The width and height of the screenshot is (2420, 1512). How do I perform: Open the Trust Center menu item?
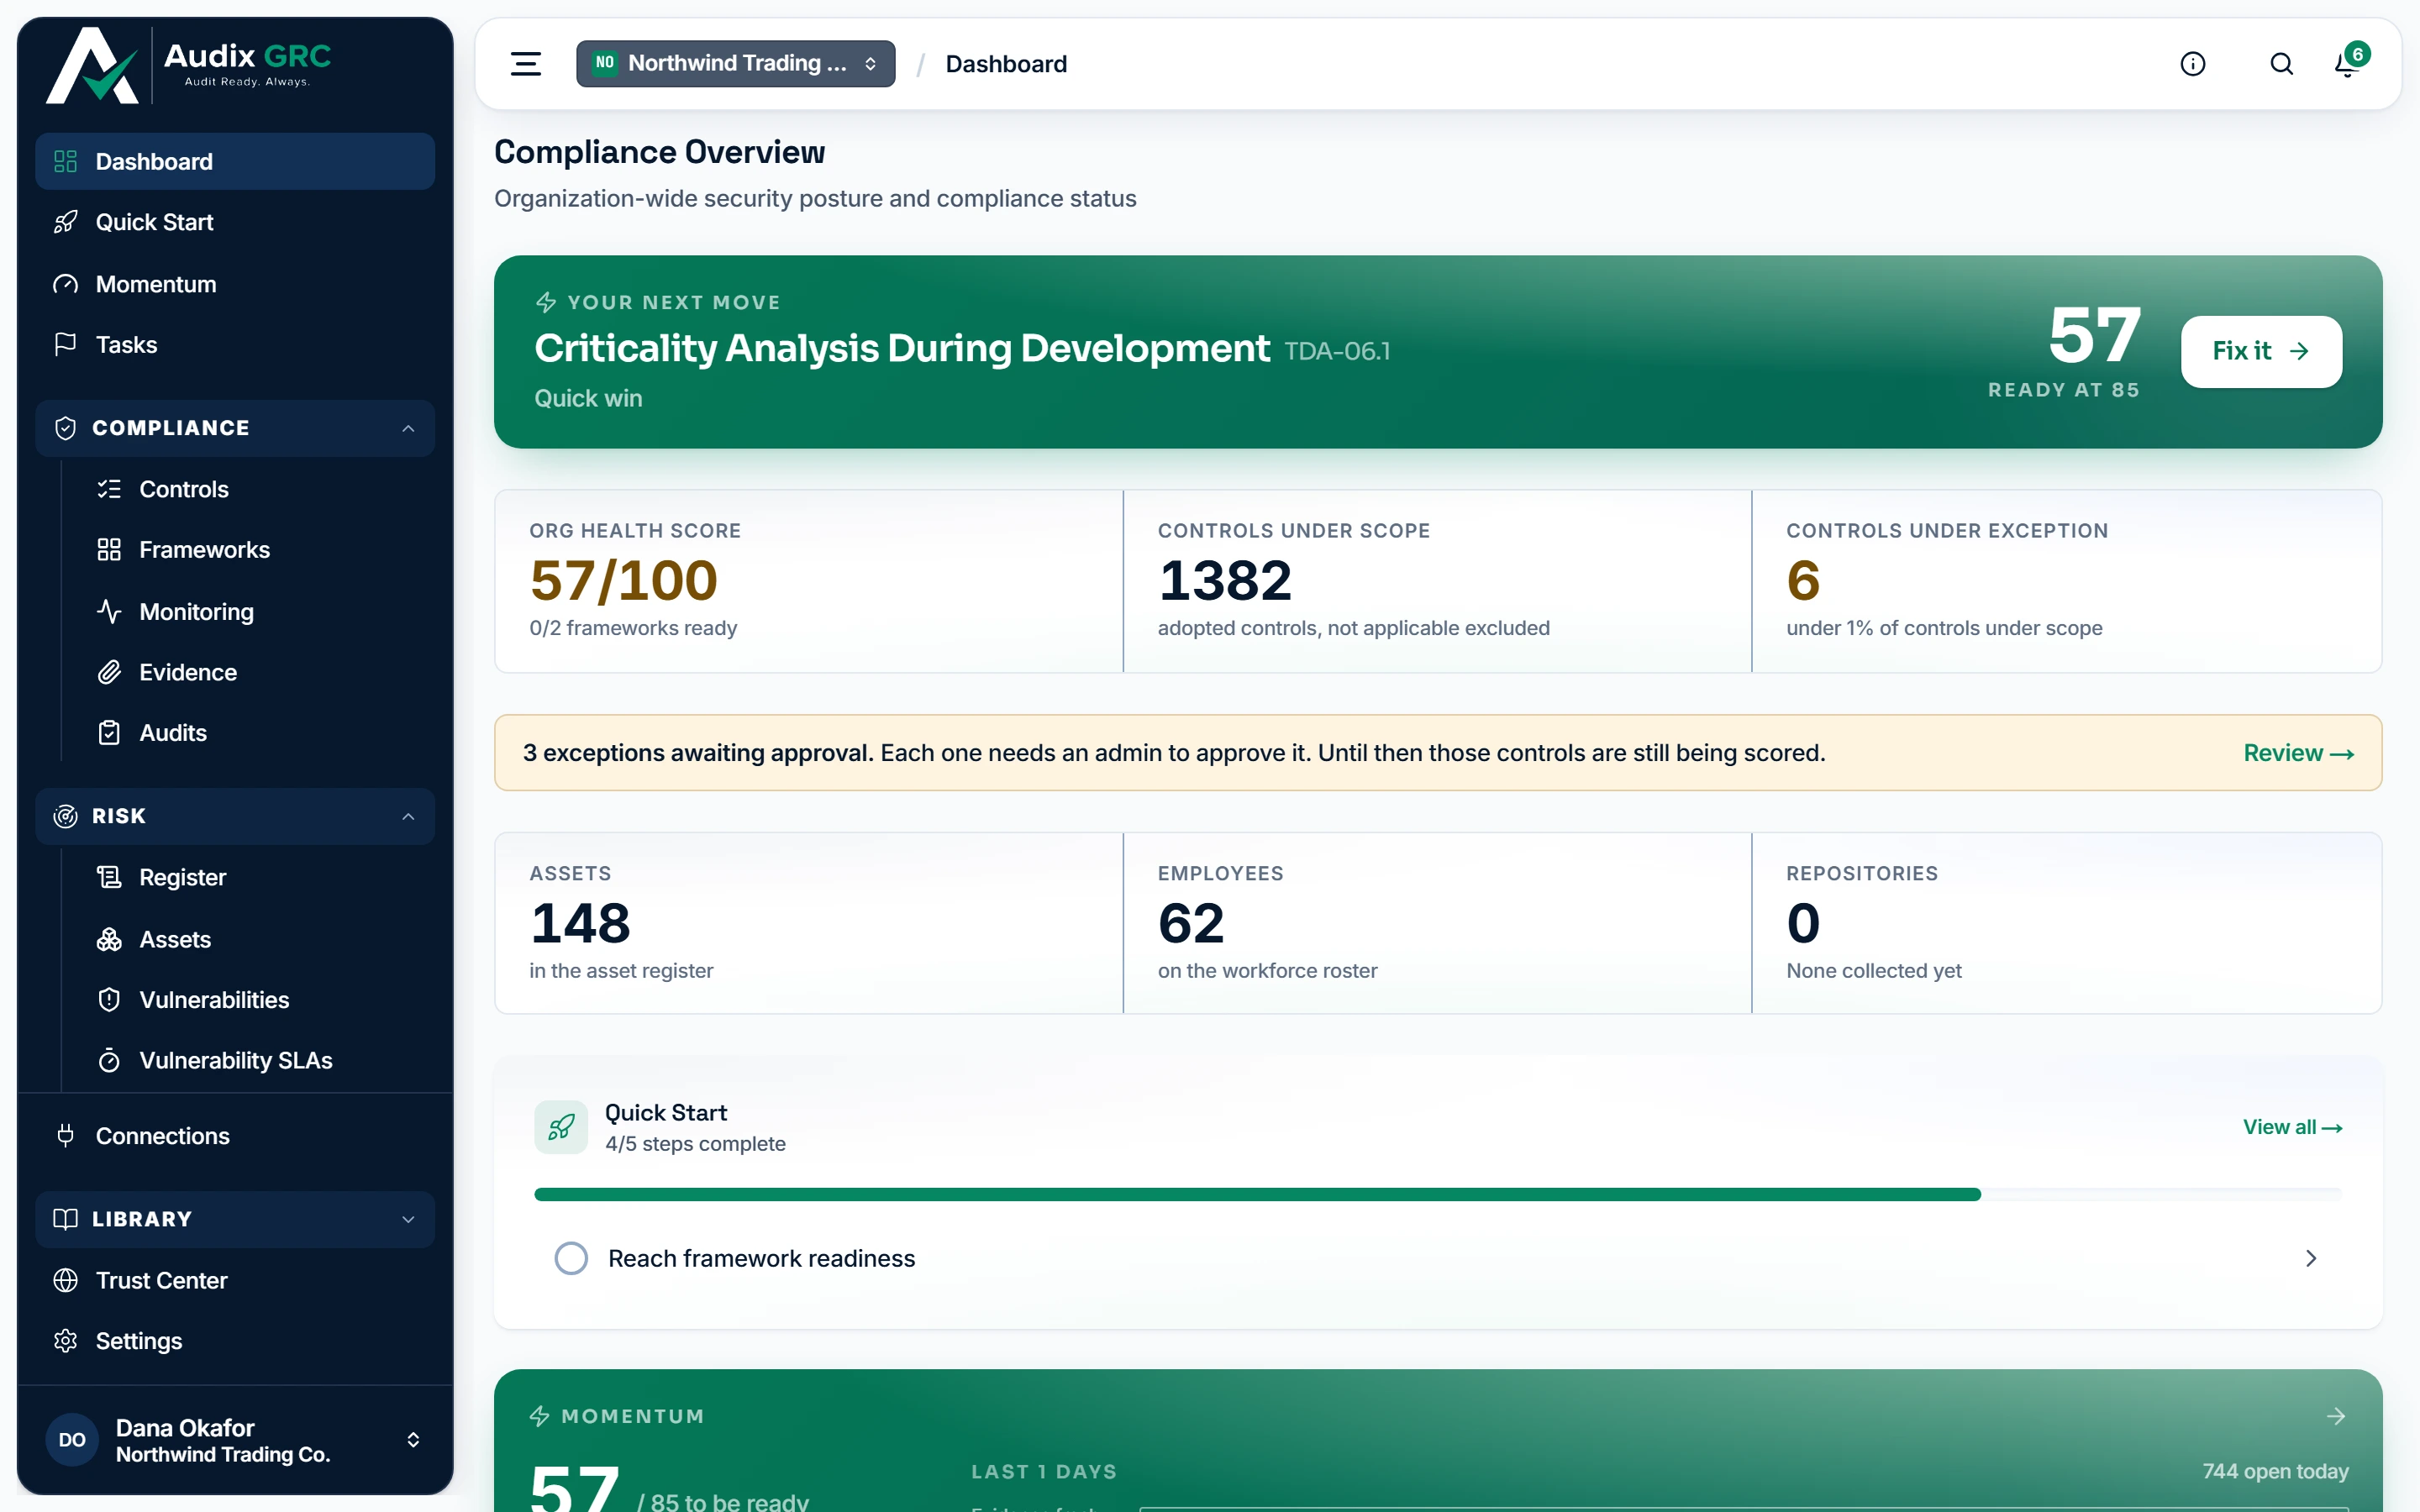(x=235, y=1280)
